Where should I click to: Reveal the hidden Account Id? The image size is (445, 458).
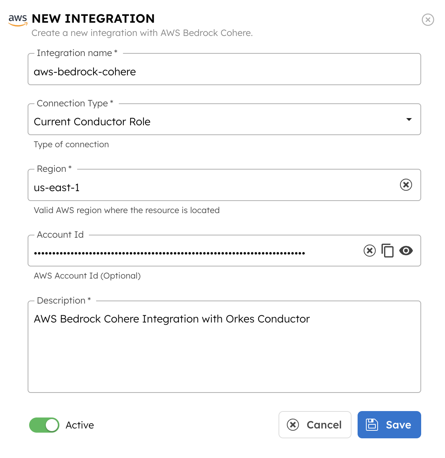406,251
